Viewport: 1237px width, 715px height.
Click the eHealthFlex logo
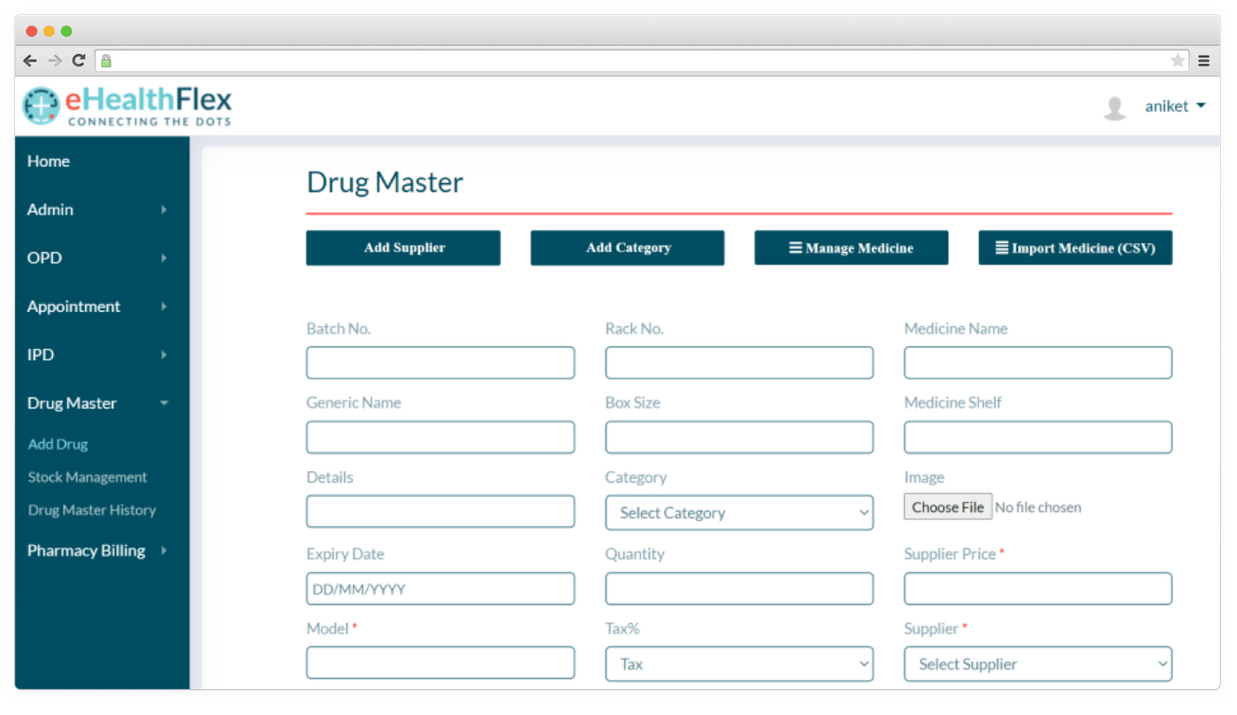pyautogui.click(x=127, y=106)
